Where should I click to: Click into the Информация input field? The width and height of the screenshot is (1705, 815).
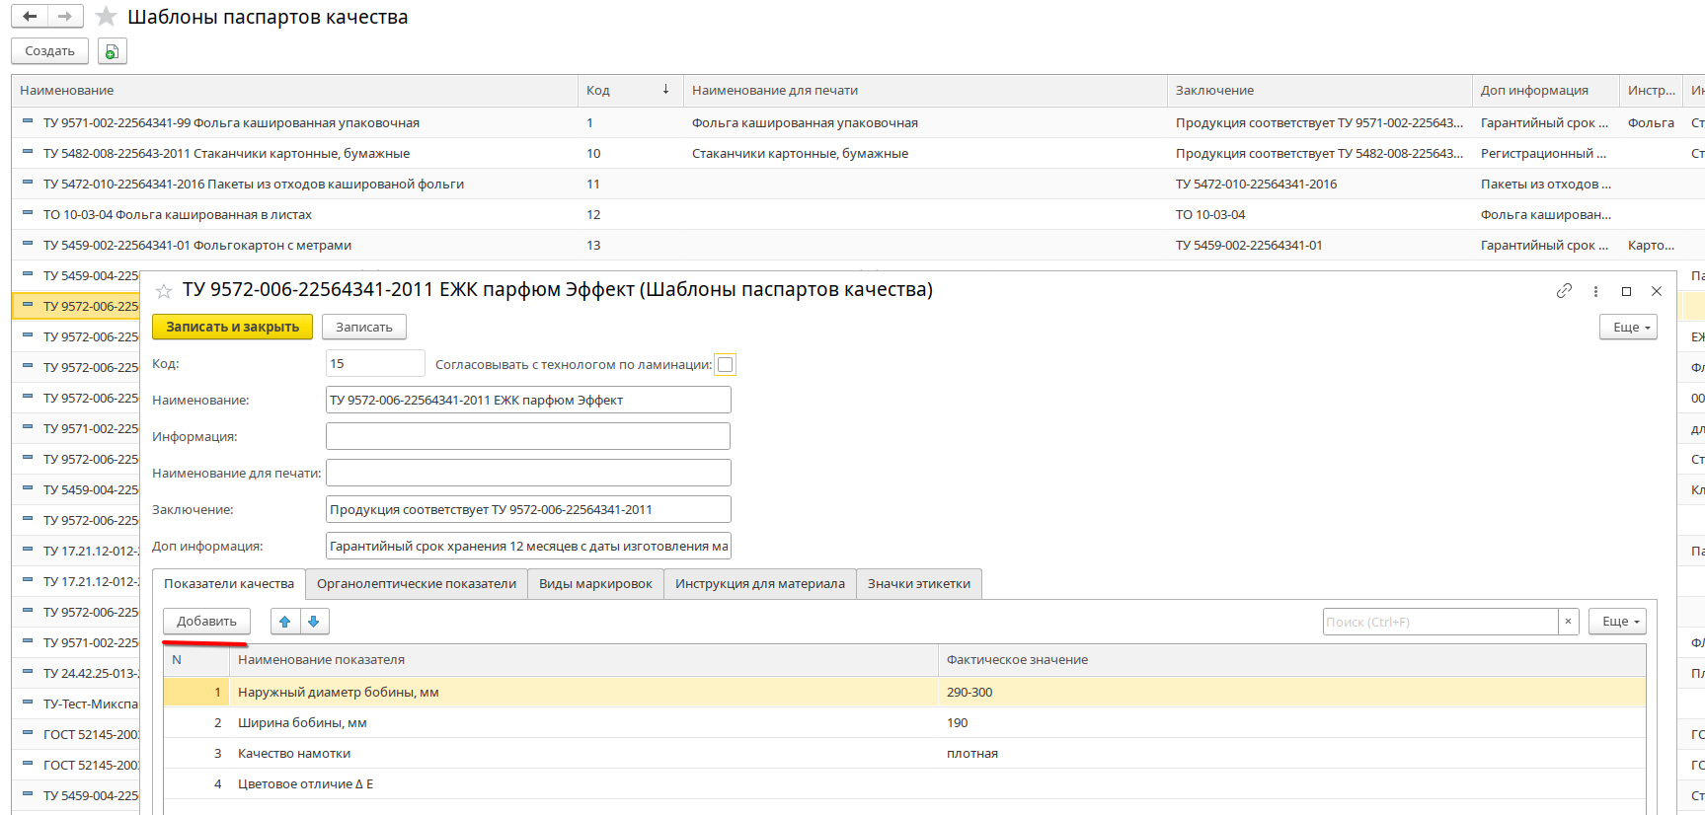528,437
